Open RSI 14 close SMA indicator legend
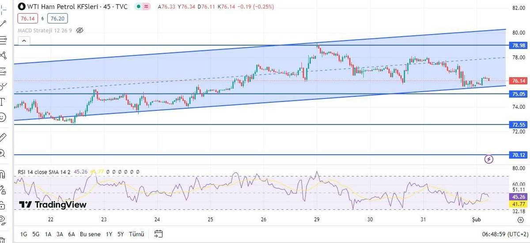Screen dimensions: 530x243 pyautogui.click(x=44, y=171)
